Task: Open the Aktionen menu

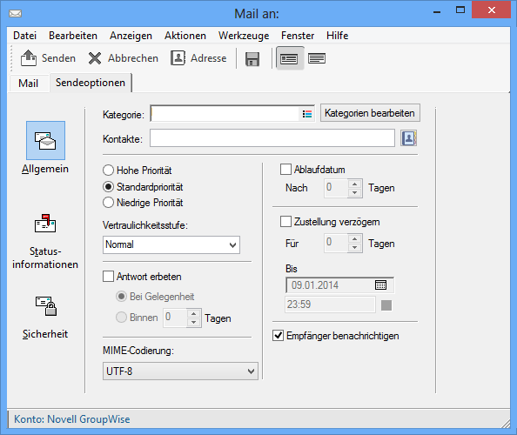Action: 185,36
